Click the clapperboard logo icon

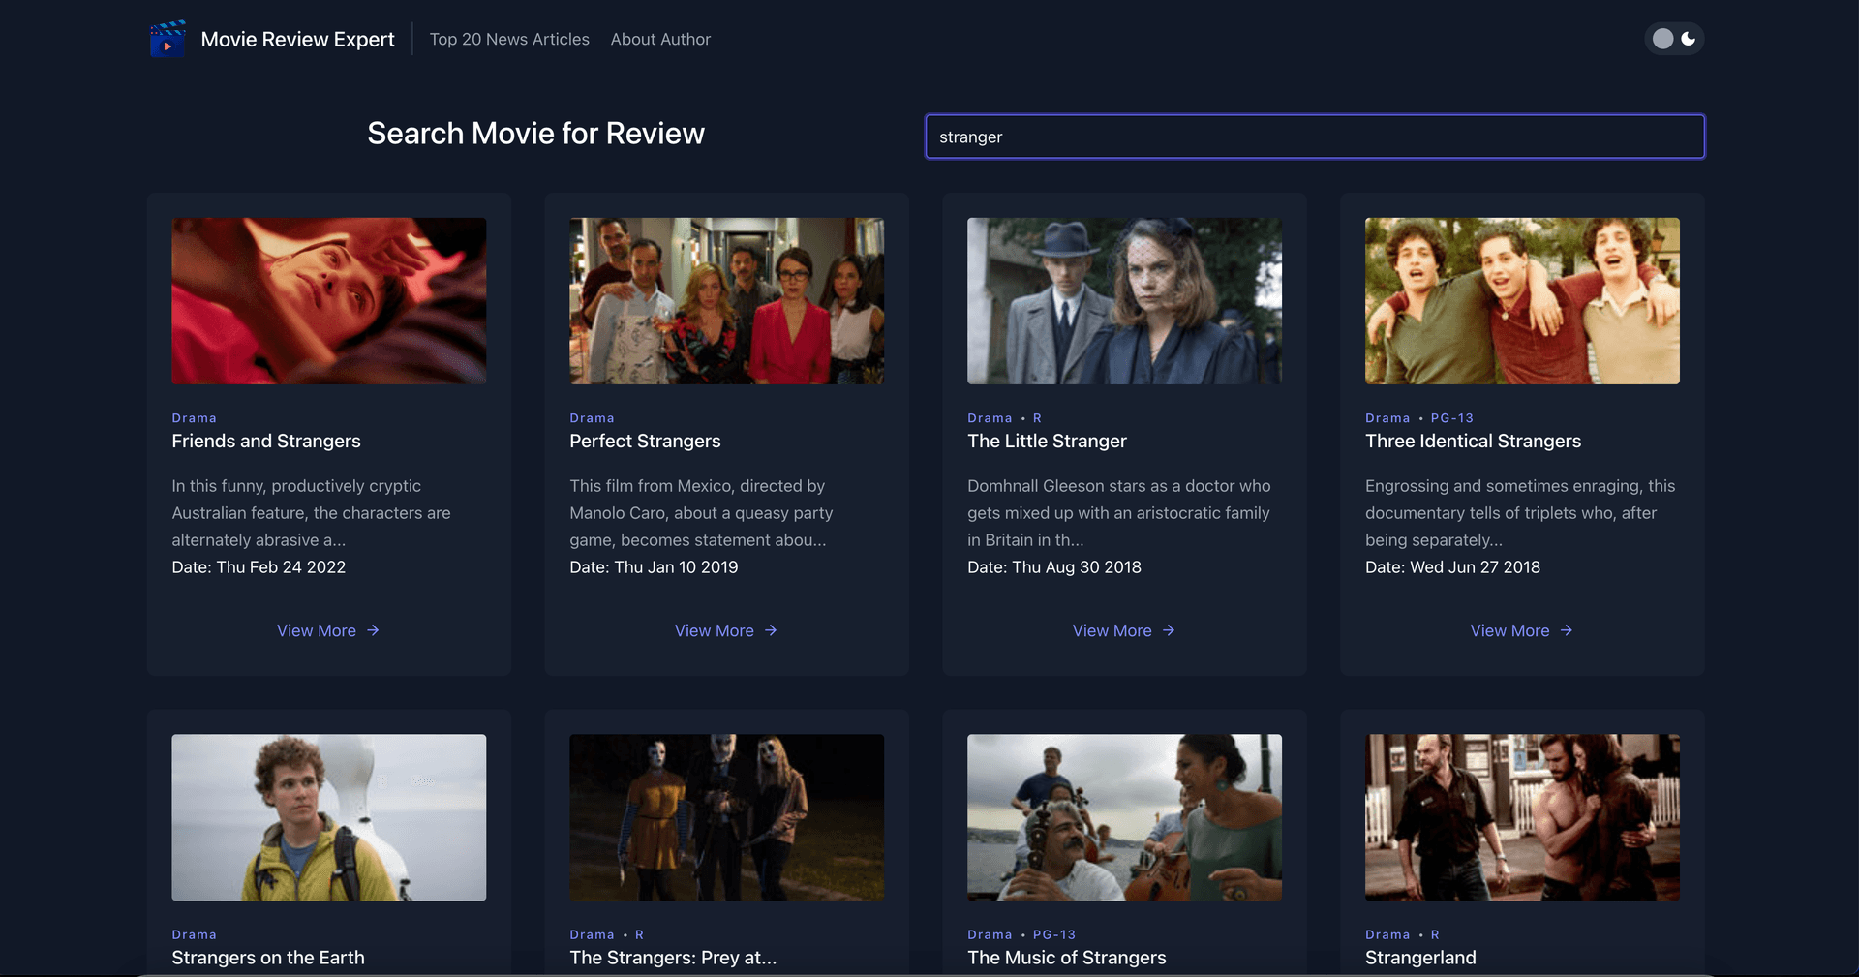(168, 39)
